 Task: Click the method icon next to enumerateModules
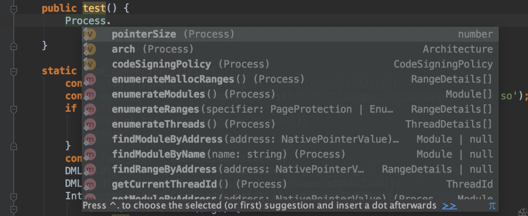(90, 94)
